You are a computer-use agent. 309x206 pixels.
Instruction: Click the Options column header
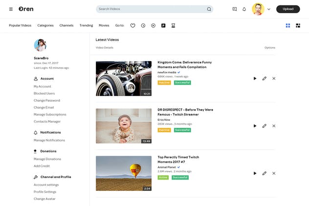coord(270,47)
